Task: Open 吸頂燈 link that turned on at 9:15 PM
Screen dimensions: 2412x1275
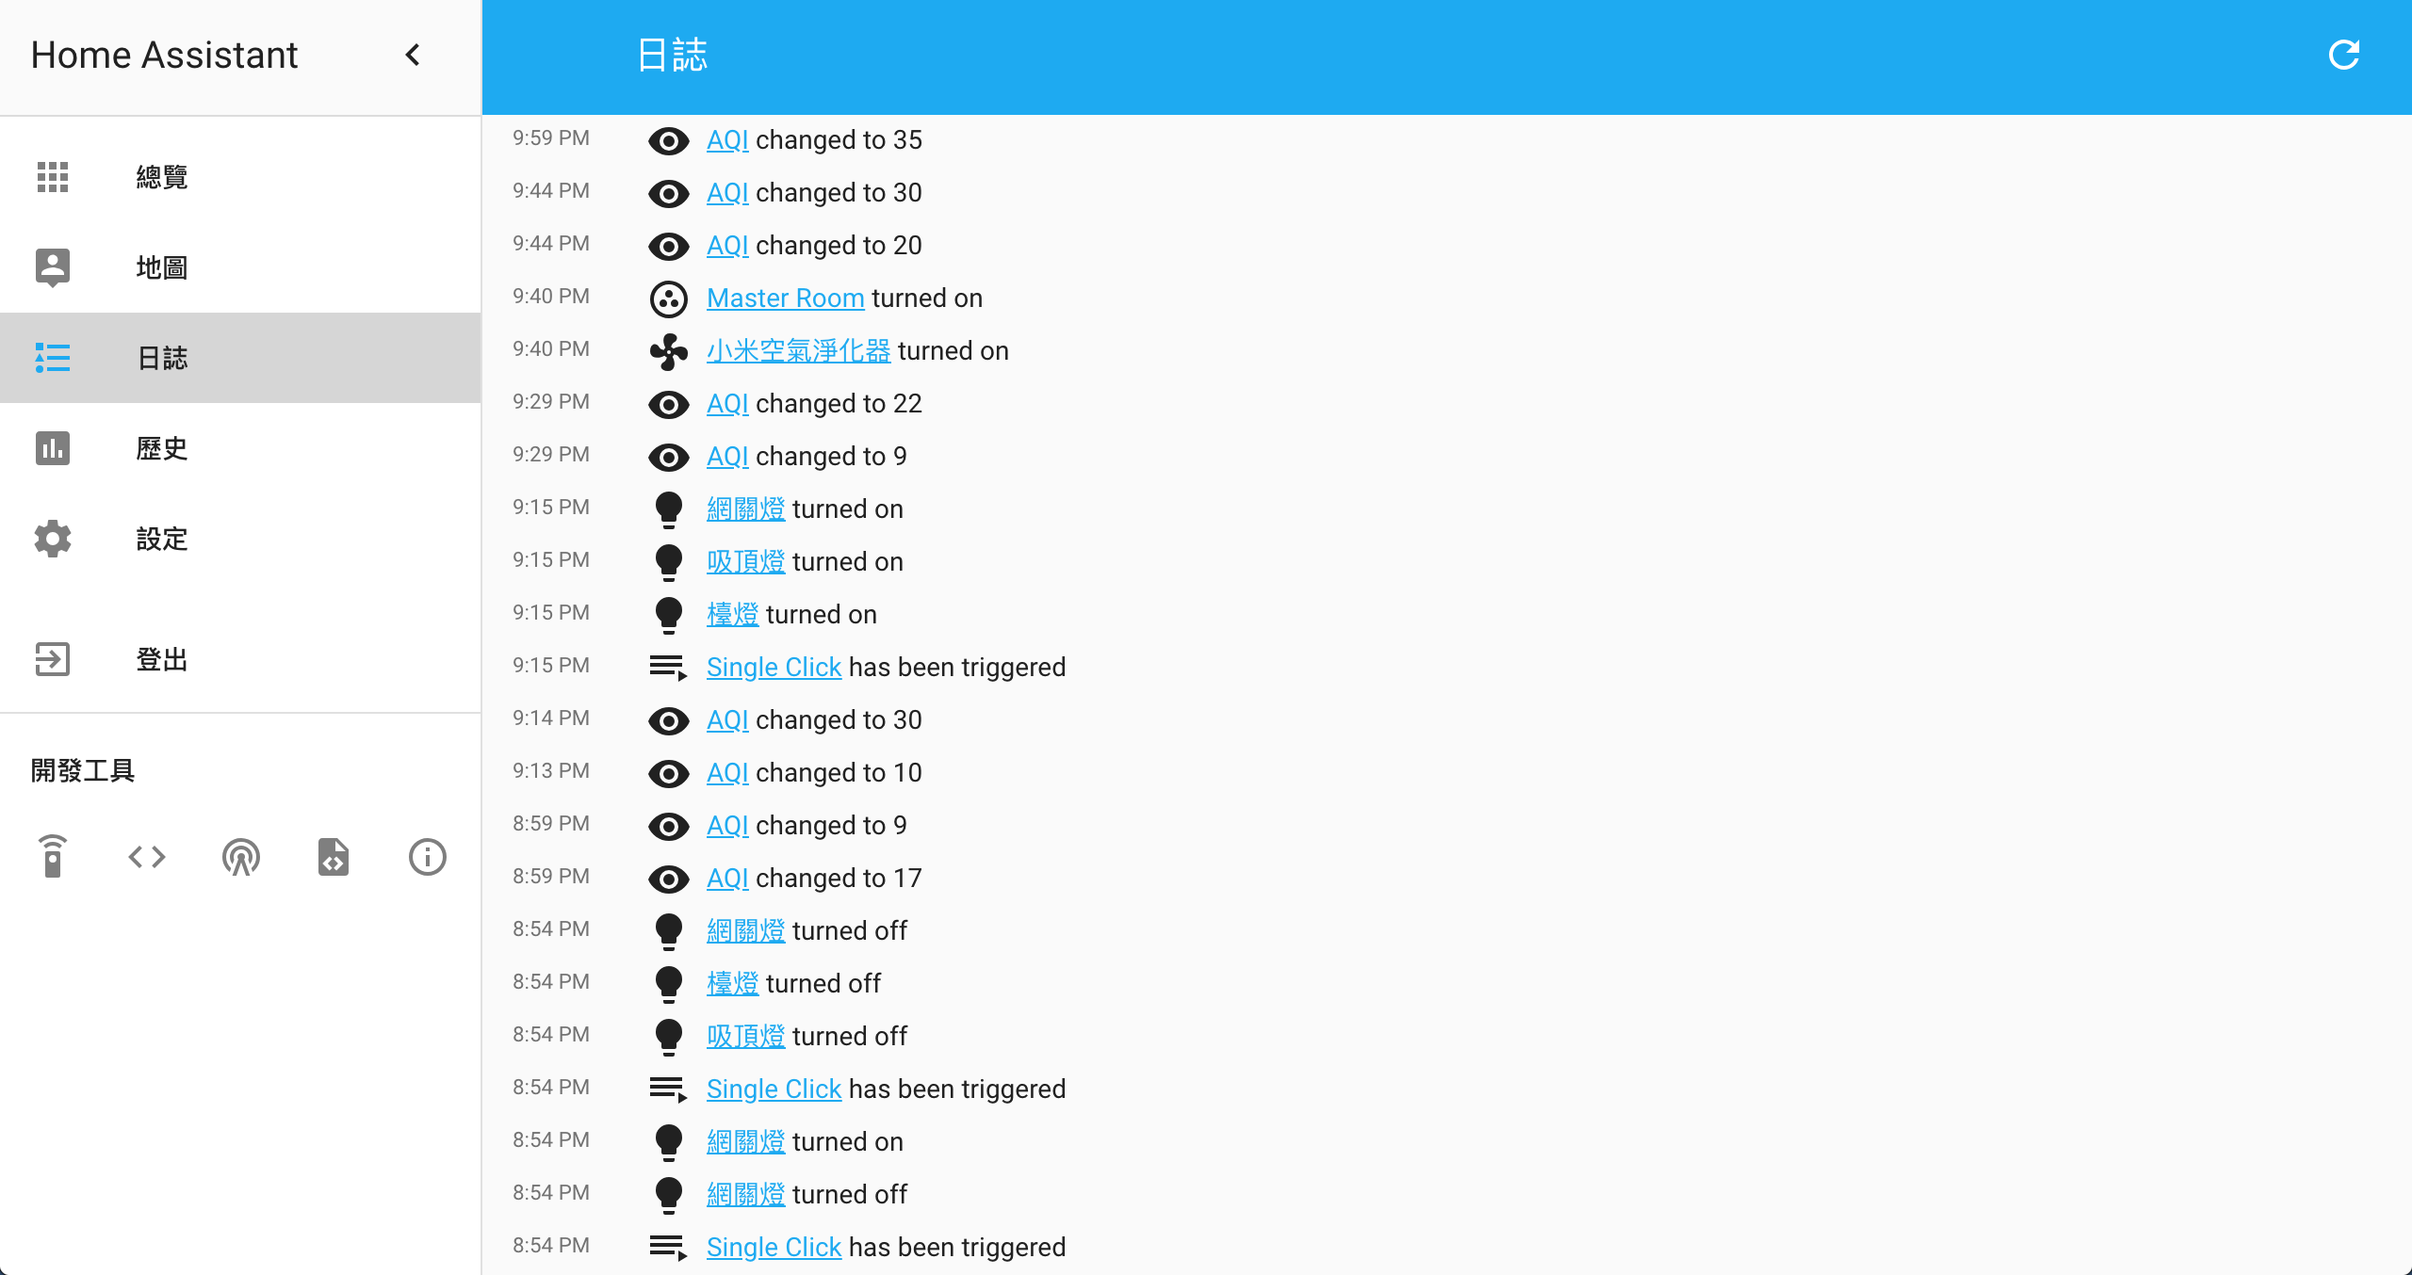Action: point(745,561)
